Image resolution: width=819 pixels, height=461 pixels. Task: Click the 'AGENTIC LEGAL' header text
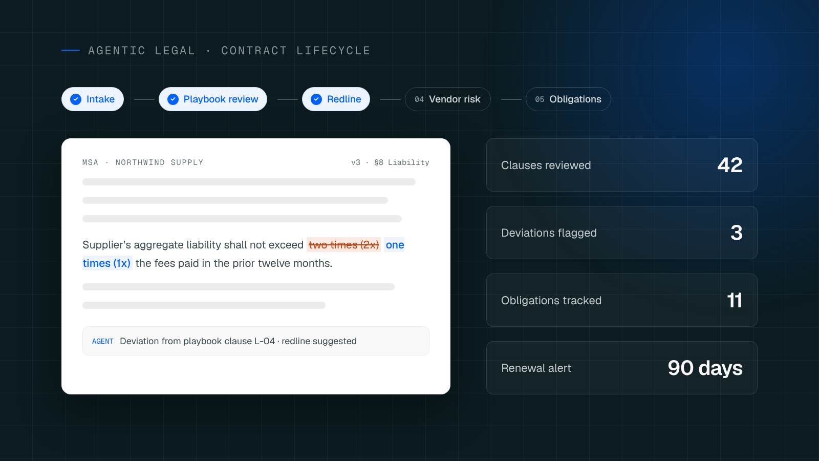(x=142, y=51)
